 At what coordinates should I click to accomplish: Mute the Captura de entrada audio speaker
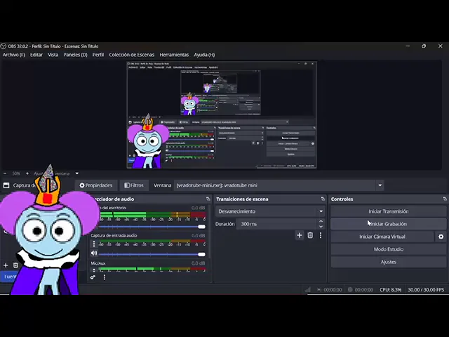[x=94, y=253]
